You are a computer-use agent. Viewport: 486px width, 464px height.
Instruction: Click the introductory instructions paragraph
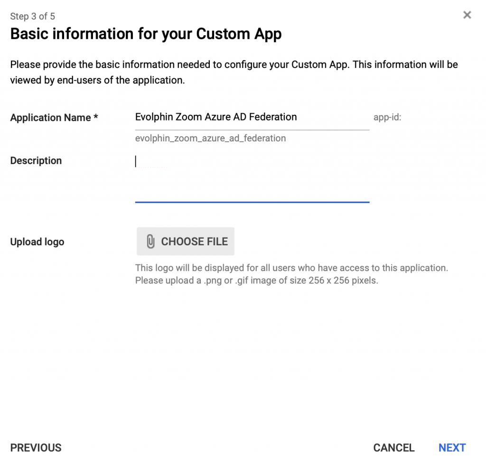coord(234,72)
